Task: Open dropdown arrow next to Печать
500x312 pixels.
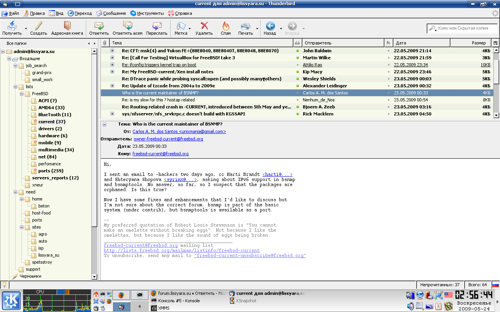Action: (257, 28)
